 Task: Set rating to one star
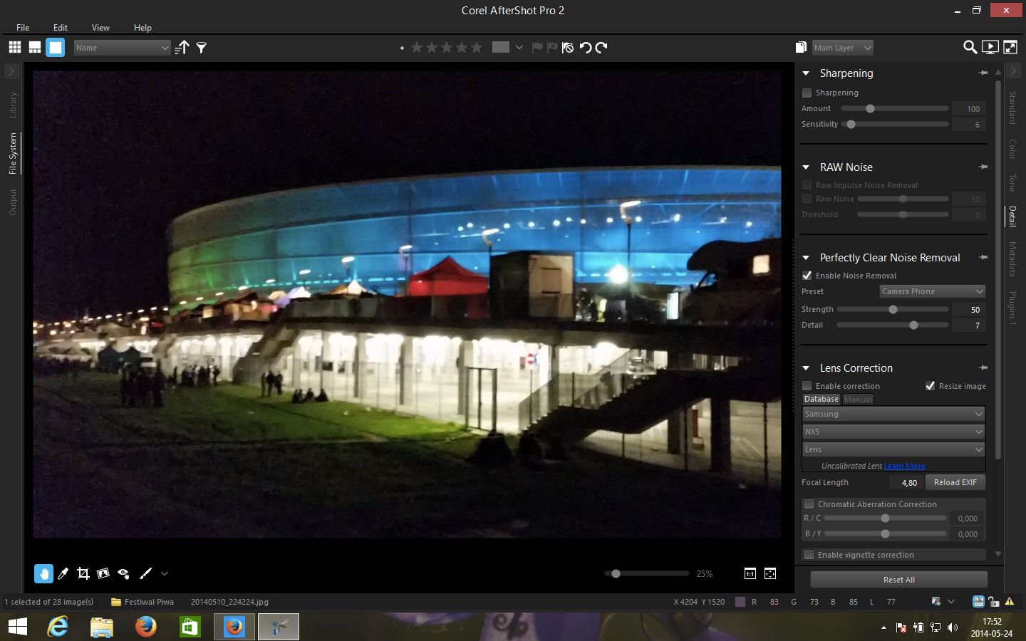[417, 48]
